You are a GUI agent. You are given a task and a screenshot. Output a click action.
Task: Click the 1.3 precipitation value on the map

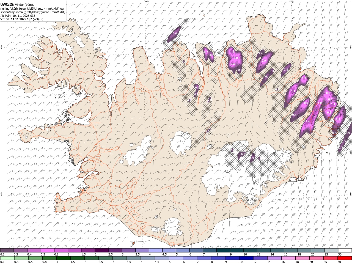click(232, 51)
